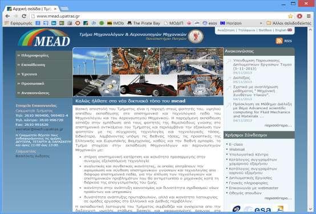Screen dimensions: 316x214
Task: Open the green circle bookmark icon
Action: pyautogui.click(x=102, y=23)
